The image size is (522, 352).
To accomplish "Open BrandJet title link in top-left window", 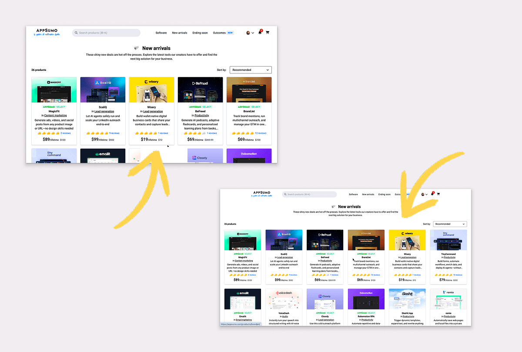I will click(x=249, y=111).
